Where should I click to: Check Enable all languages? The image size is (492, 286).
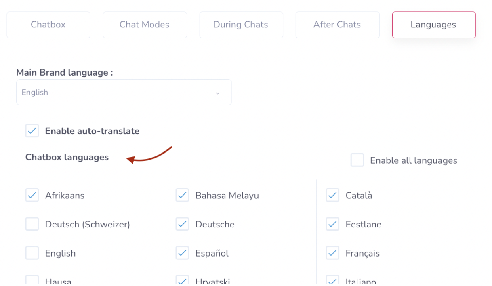pyautogui.click(x=357, y=160)
